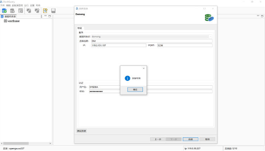Select the 常规 tab in dialog

(80, 28)
